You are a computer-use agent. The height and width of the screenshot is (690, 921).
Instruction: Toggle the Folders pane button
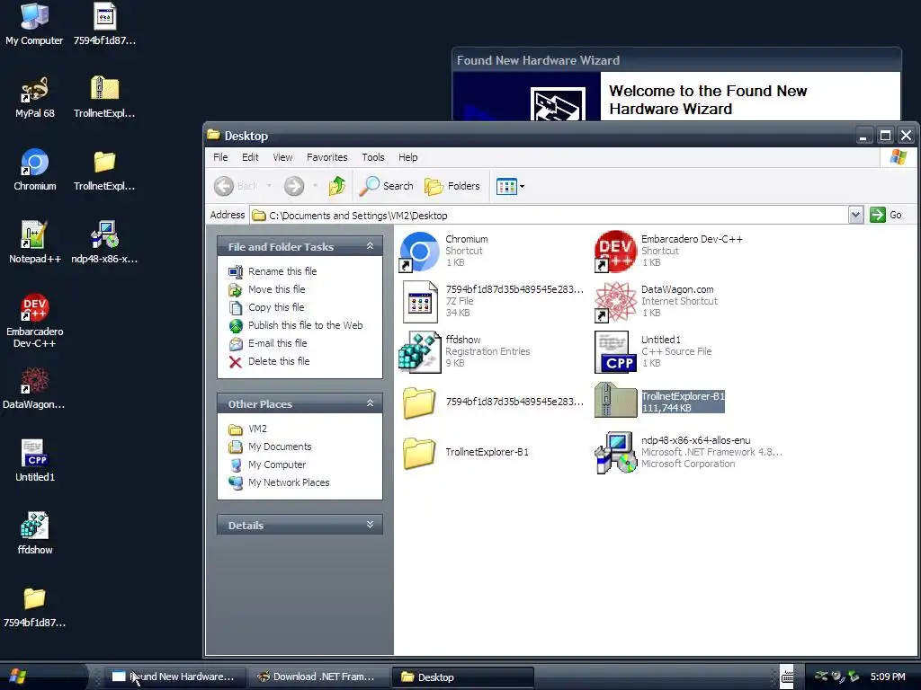point(452,186)
